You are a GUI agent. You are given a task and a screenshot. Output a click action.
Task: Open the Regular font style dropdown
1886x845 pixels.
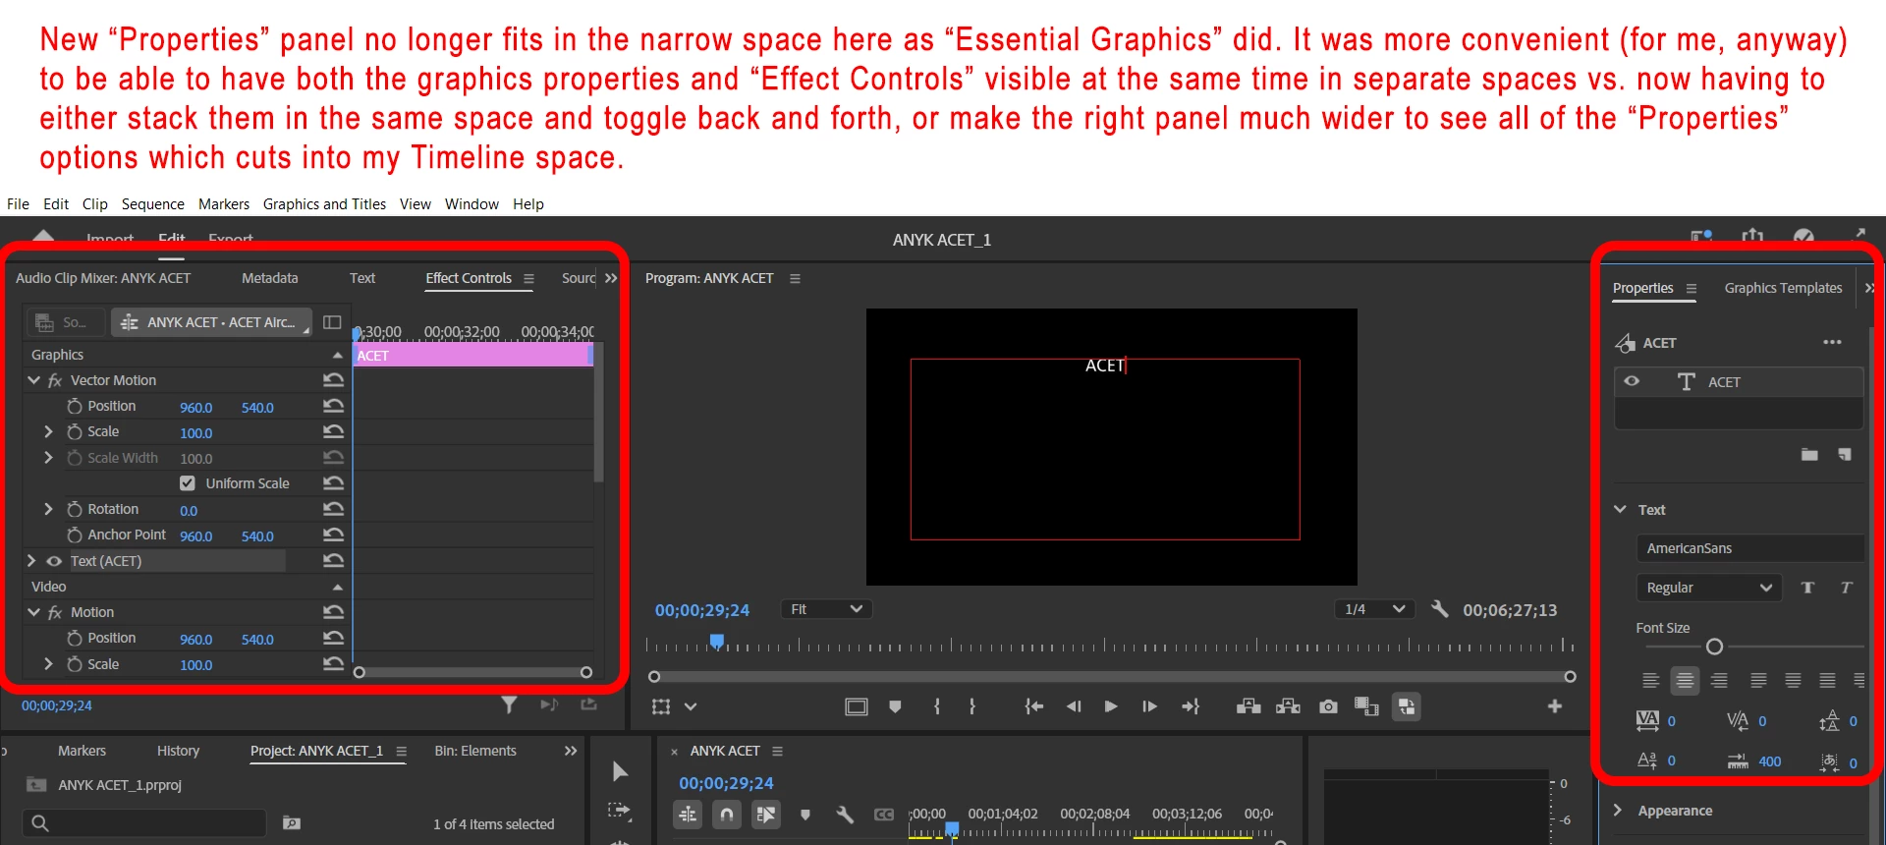click(1708, 588)
